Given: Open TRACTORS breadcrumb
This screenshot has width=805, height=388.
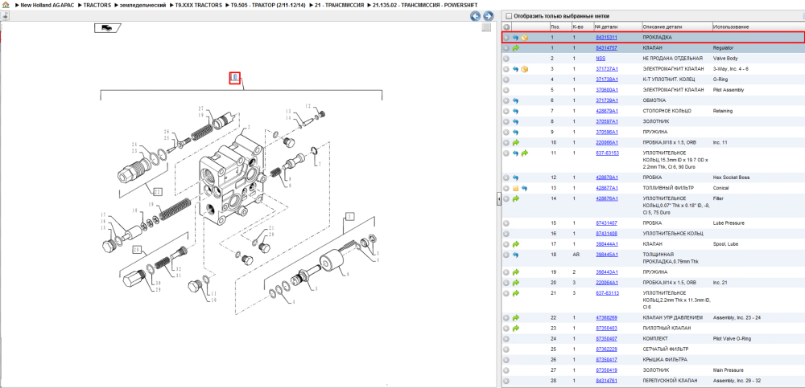Looking at the screenshot, I should click(x=97, y=5).
